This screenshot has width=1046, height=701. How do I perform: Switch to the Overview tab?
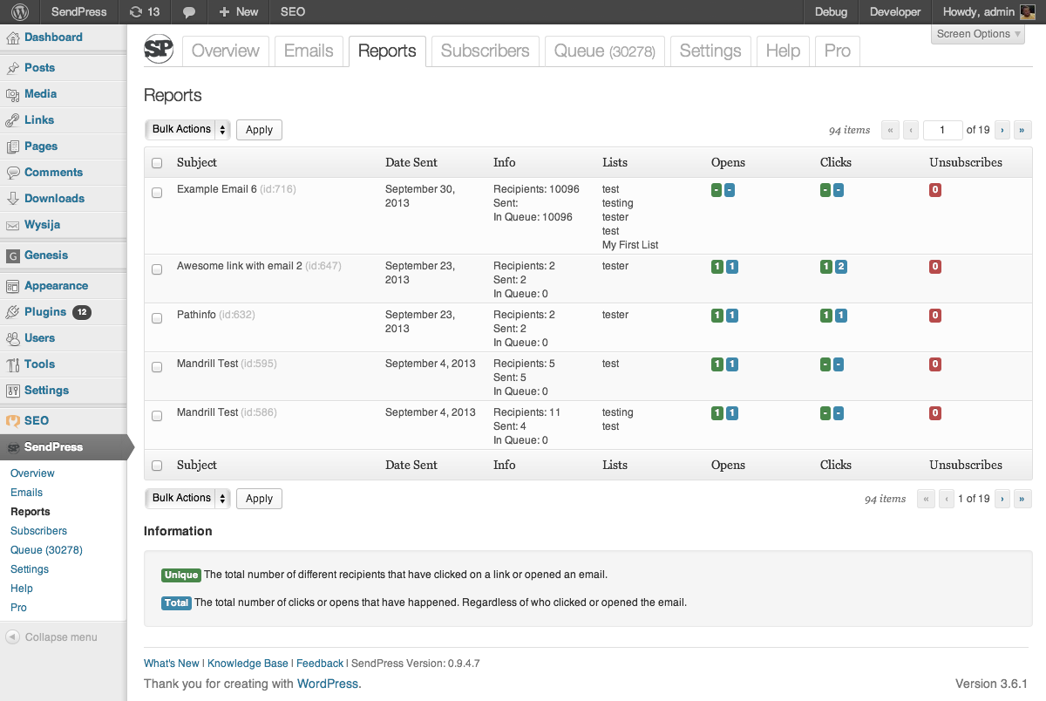point(226,51)
